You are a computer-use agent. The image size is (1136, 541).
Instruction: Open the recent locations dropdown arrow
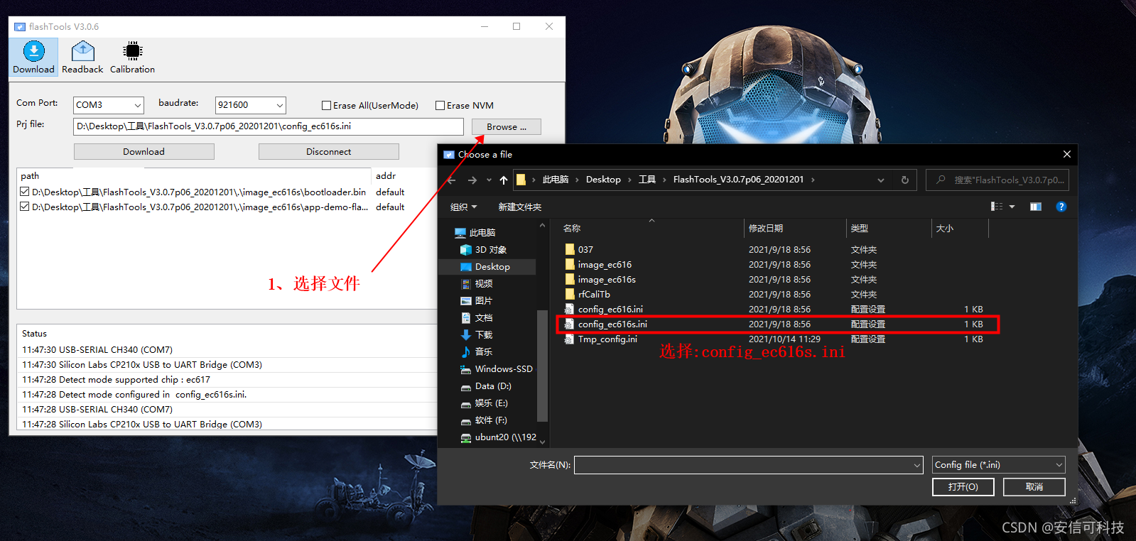(489, 180)
